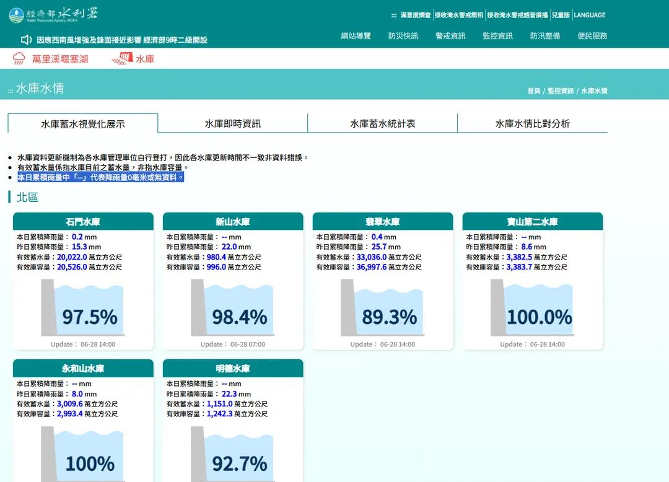Go to 首頁 in the breadcrumb
This screenshot has height=482, width=669.
(534, 91)
